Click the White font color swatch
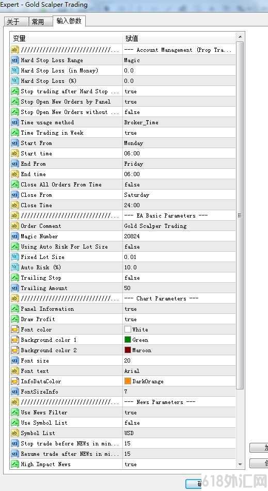This screenshot has height=491, width=268. click(128, 329)
